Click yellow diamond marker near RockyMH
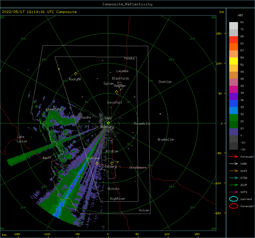 pos(76,74)
